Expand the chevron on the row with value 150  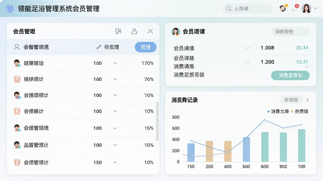coord(115,162)
